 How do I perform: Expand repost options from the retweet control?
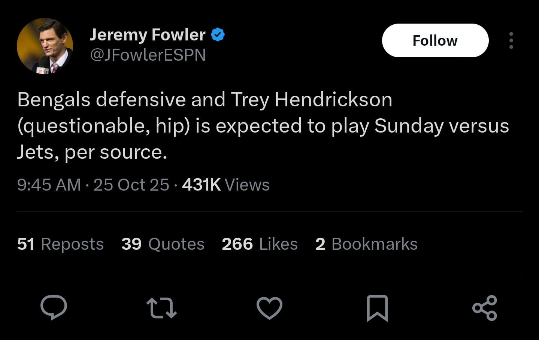click(162, 308)
